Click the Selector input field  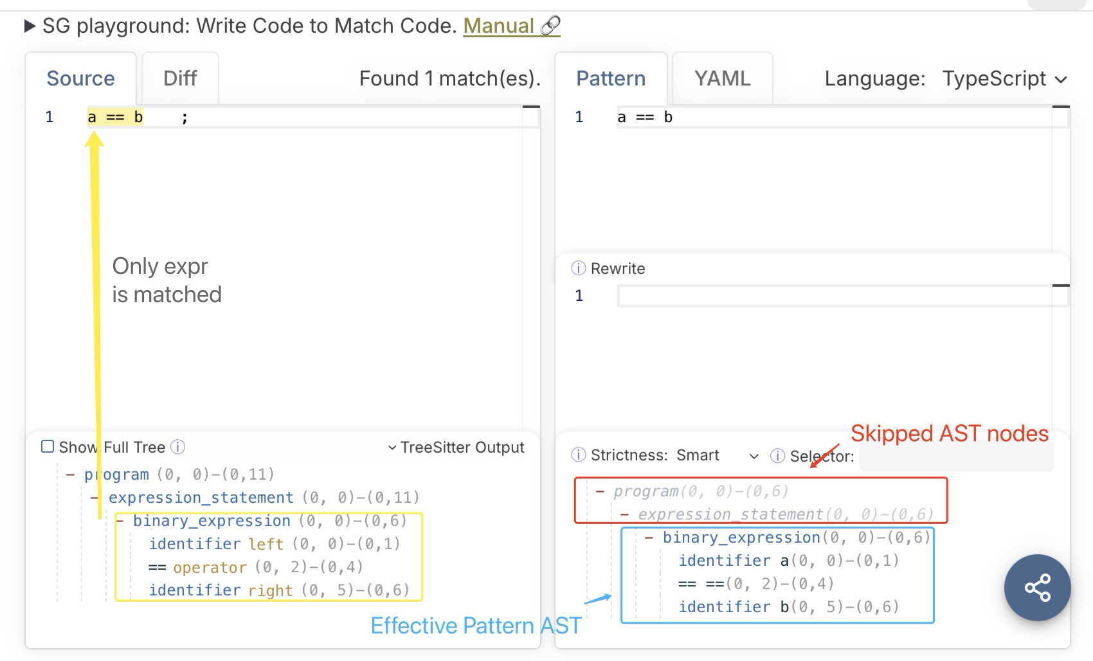tap(955, 457)
